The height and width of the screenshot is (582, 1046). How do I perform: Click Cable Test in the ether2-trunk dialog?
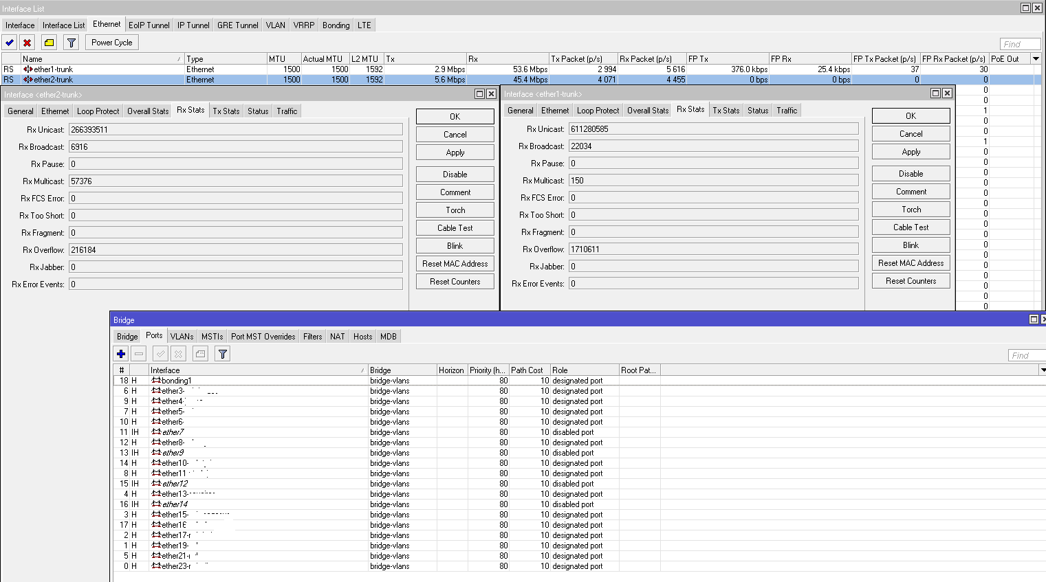pyautogui.click(x=455, y=228)
